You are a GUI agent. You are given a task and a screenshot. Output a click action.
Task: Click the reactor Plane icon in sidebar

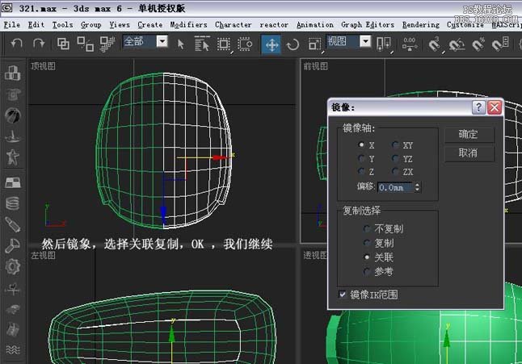[x=13, y=182]
